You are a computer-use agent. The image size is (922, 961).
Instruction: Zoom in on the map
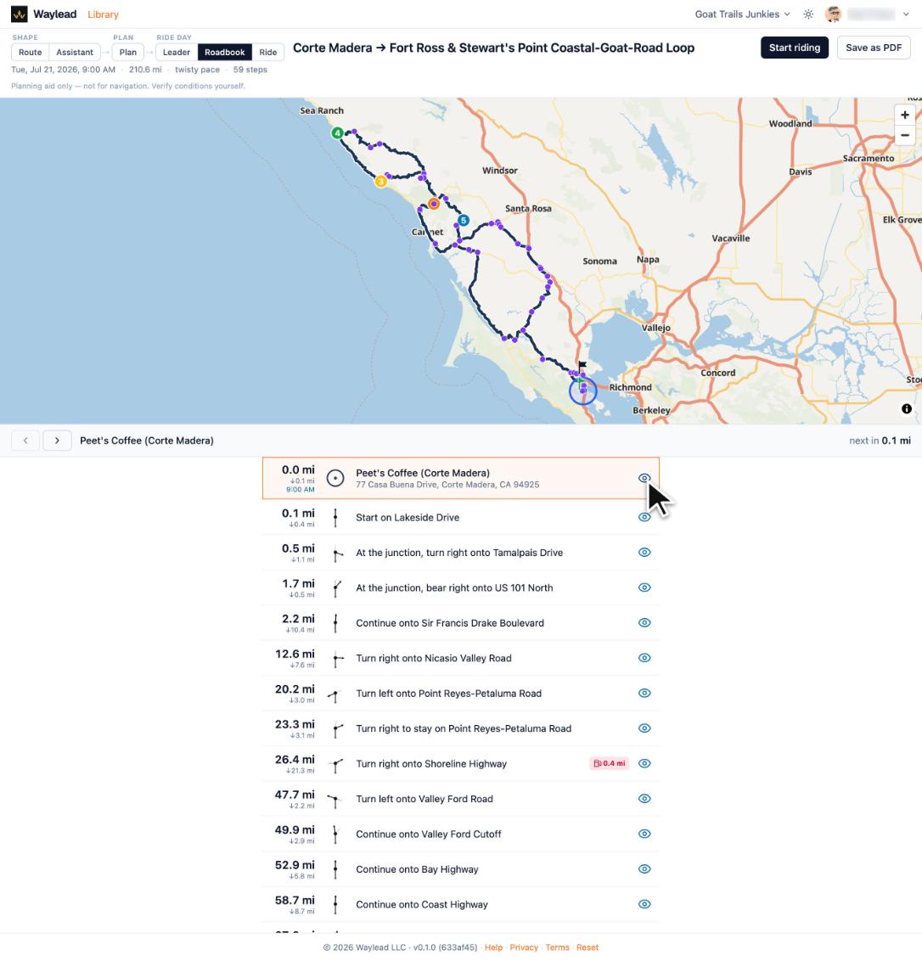pyautogui.click(x=905, y=115)
